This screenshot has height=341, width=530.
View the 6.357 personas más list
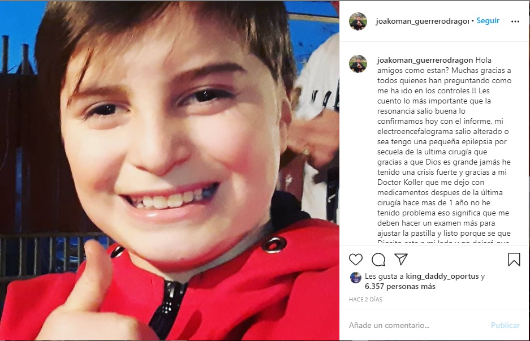tap(400, 286)
